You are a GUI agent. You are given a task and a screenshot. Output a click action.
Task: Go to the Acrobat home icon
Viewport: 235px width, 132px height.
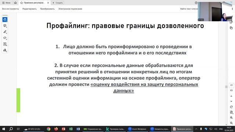pyautogui.click(x=15, y=3)
